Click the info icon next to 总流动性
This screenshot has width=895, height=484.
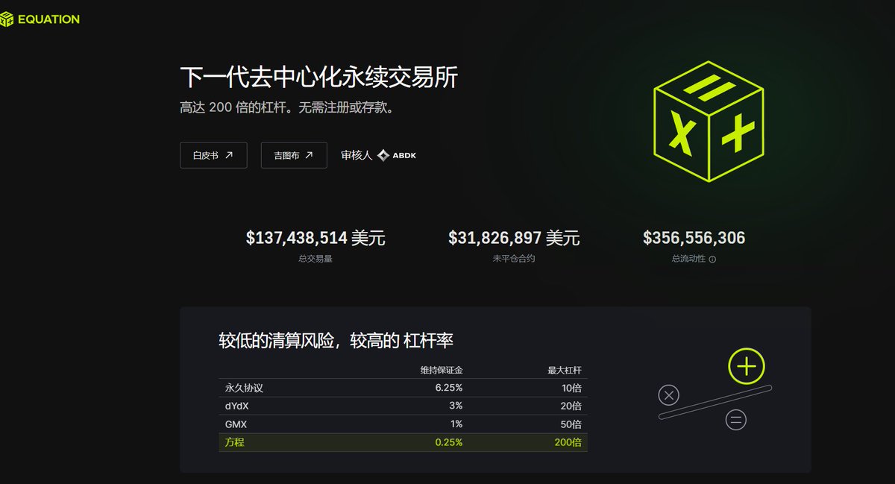pos(712,260)
